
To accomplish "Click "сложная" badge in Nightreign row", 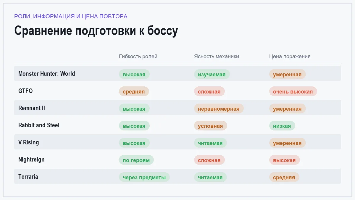I will click(x=209, y=160).
